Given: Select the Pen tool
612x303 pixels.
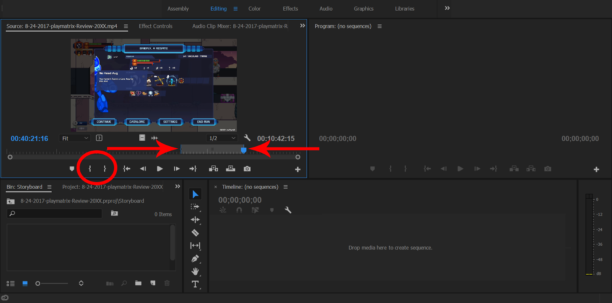Looking at the screenshot, I should tap(195, 259).
